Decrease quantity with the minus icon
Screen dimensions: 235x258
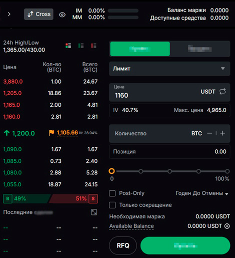click(x=209, y=133)
